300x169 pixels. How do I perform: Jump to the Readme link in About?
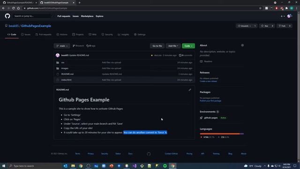click(x=206, y=61)
